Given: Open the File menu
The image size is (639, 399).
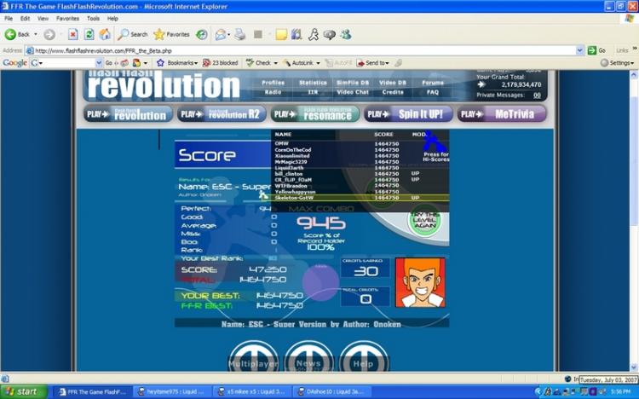Looking at the screenshot, I should click(9, 19).
